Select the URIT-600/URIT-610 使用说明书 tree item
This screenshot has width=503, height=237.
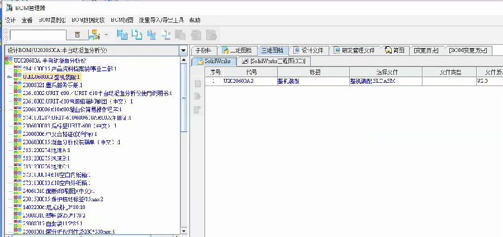[97, 93]
